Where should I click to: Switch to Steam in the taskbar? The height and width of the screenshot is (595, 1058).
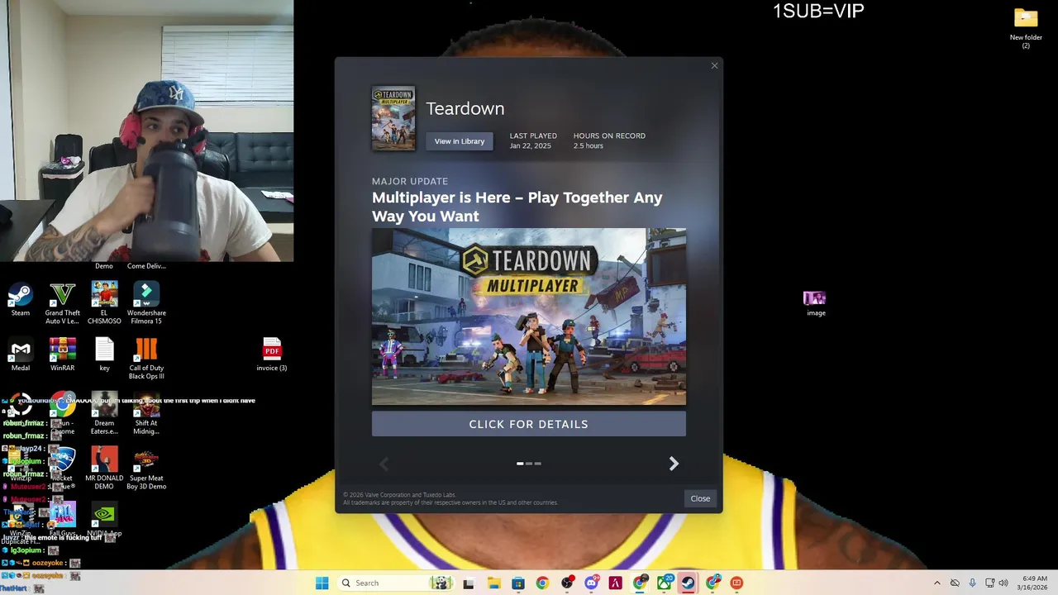point(688,583)
